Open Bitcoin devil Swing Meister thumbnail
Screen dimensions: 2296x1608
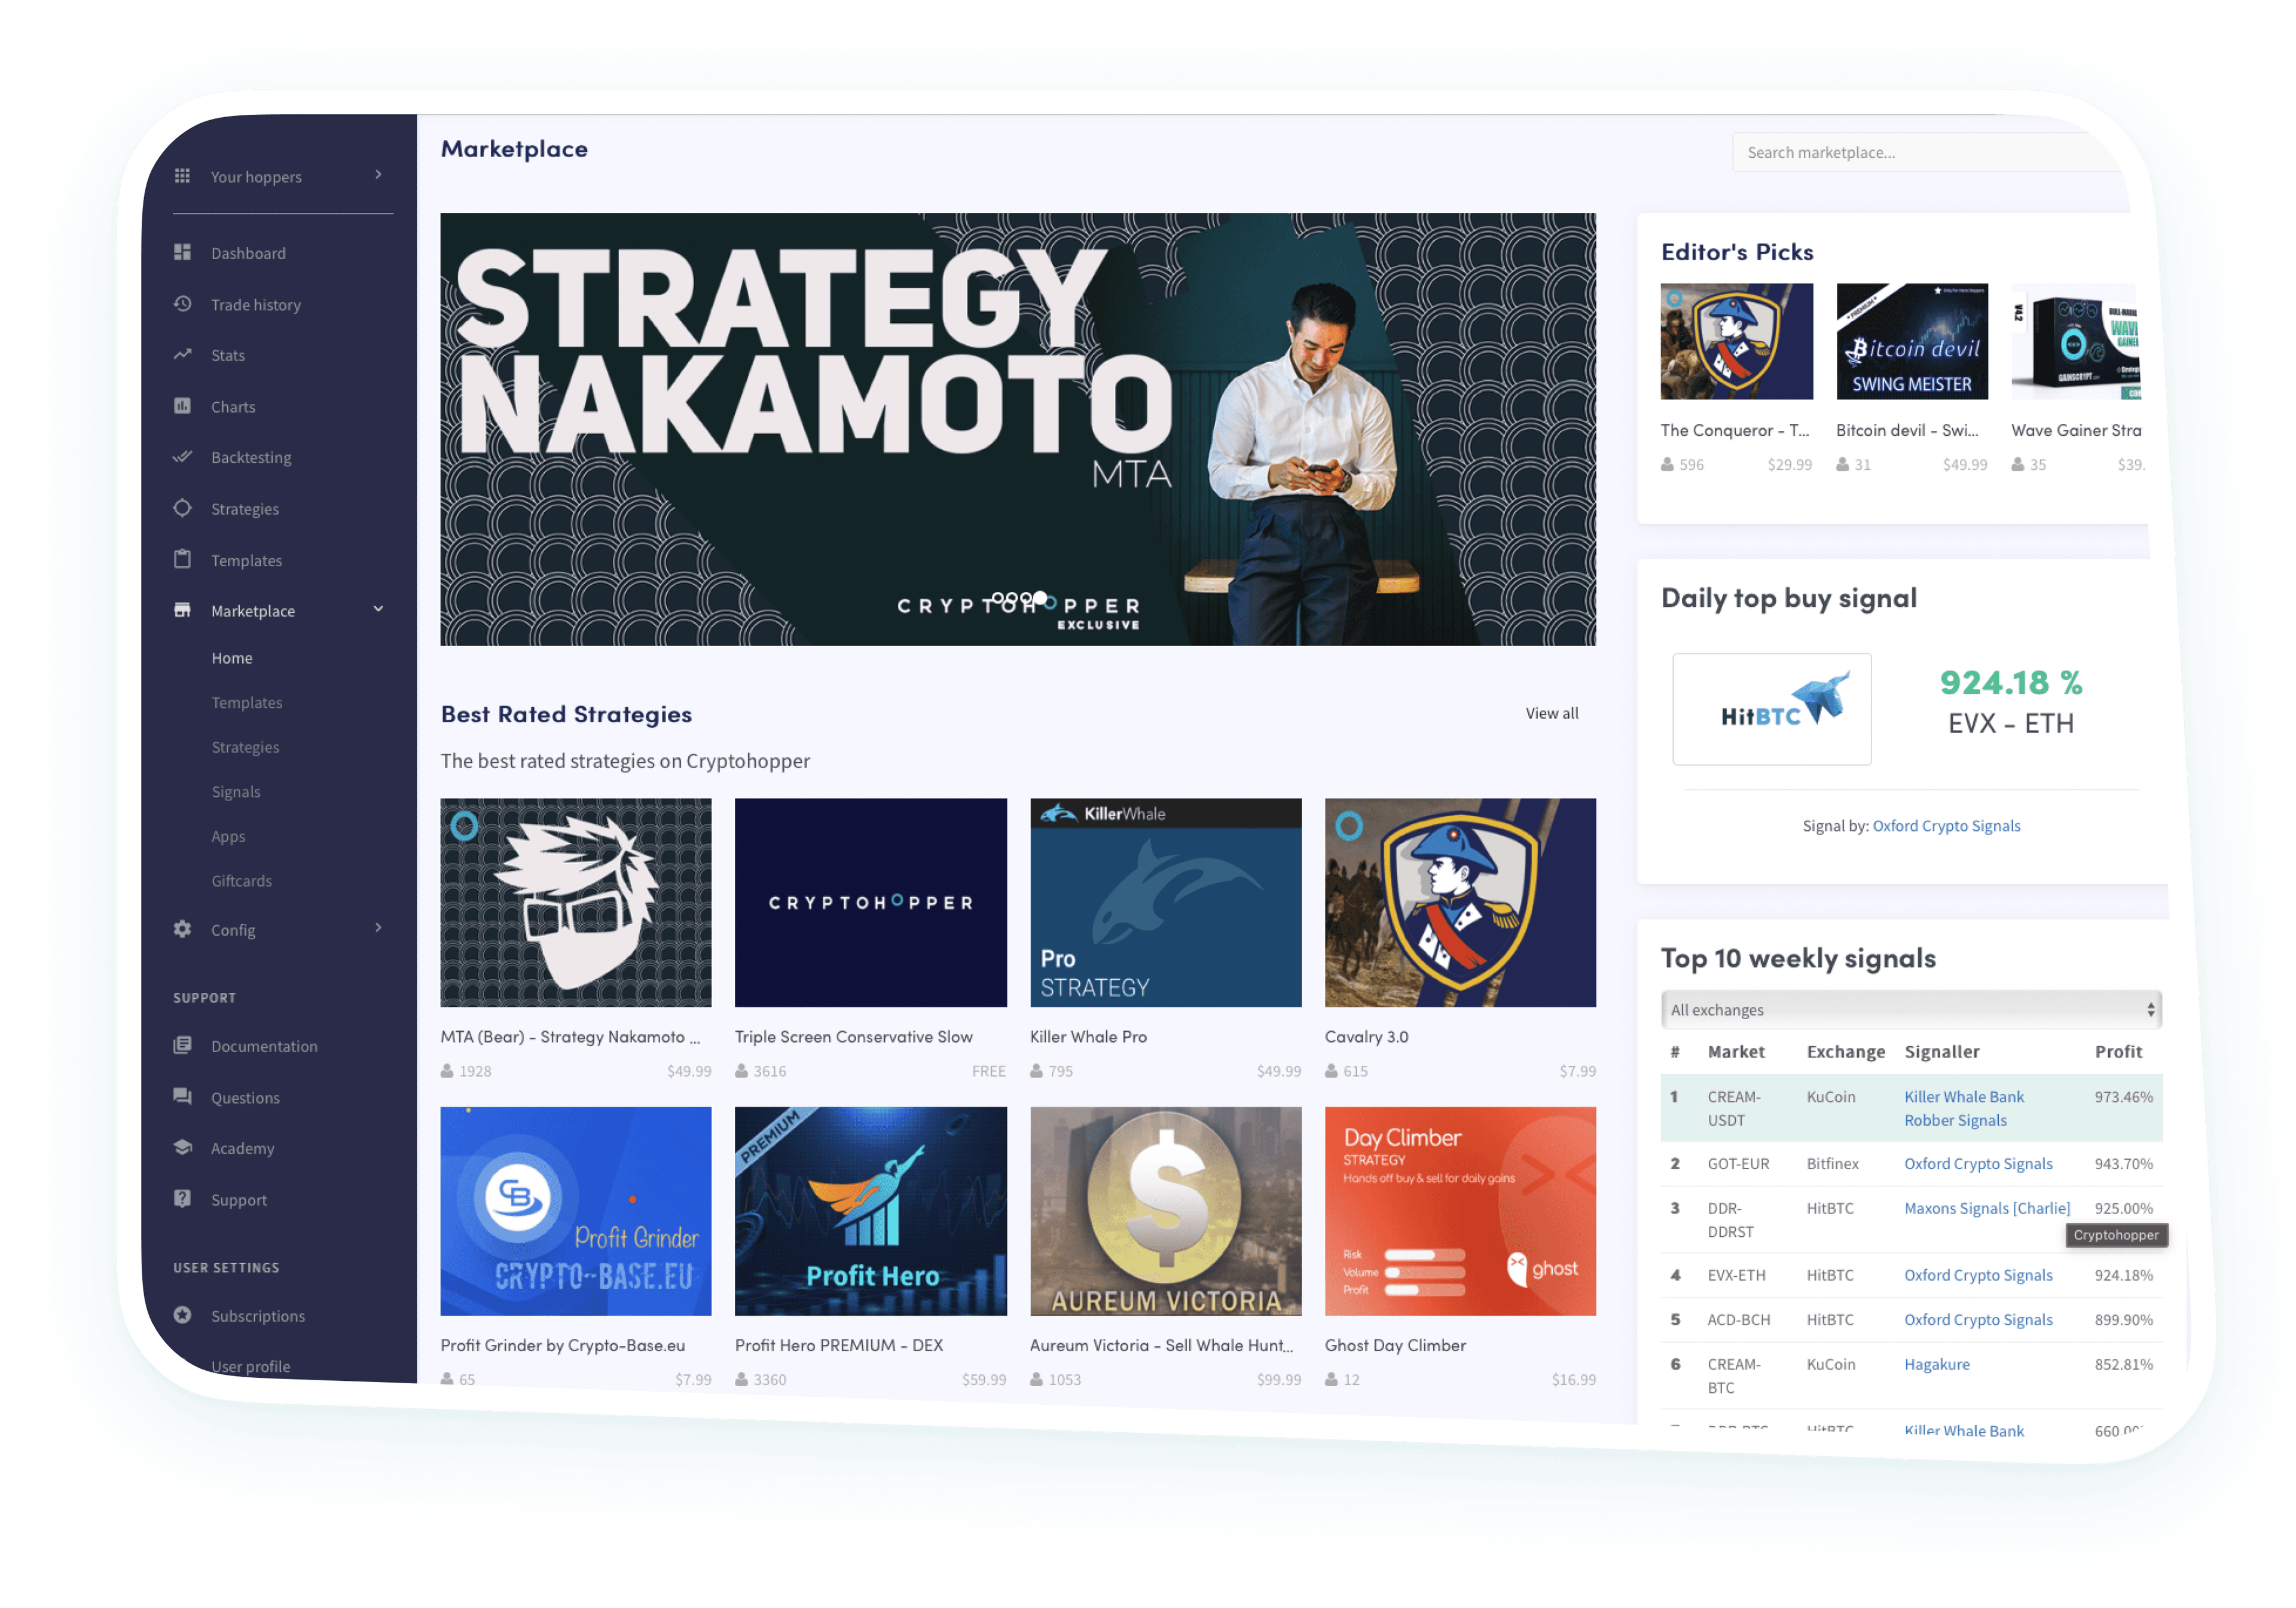coord(1912,341)
